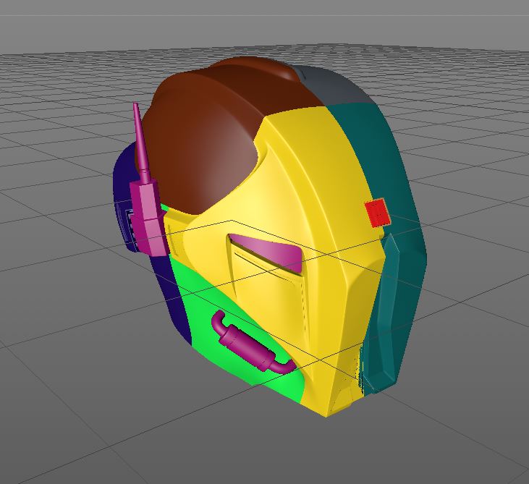Viewport: 529px width, 484px height.
Task: Pick the light teal cheek guard plate
Action: 381,314
